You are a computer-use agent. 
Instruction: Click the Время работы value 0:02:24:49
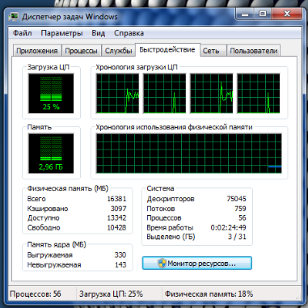point(228,227)
